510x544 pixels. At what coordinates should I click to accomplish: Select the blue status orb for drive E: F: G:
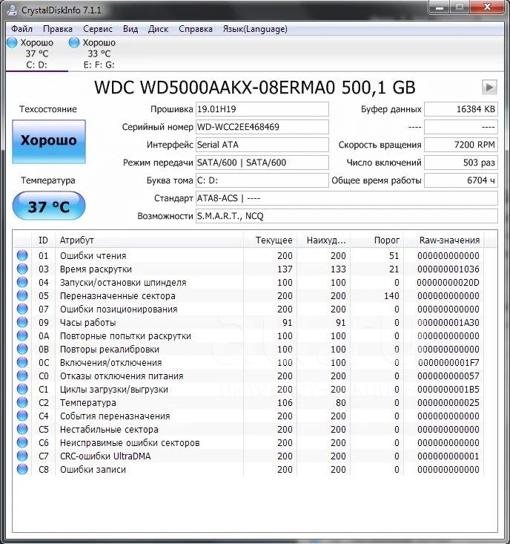pyautogui.click(x=74, y=42)
